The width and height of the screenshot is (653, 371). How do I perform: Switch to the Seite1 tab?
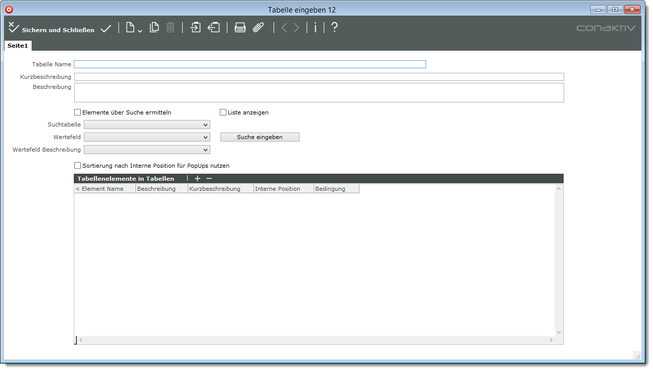coord(18,46)
